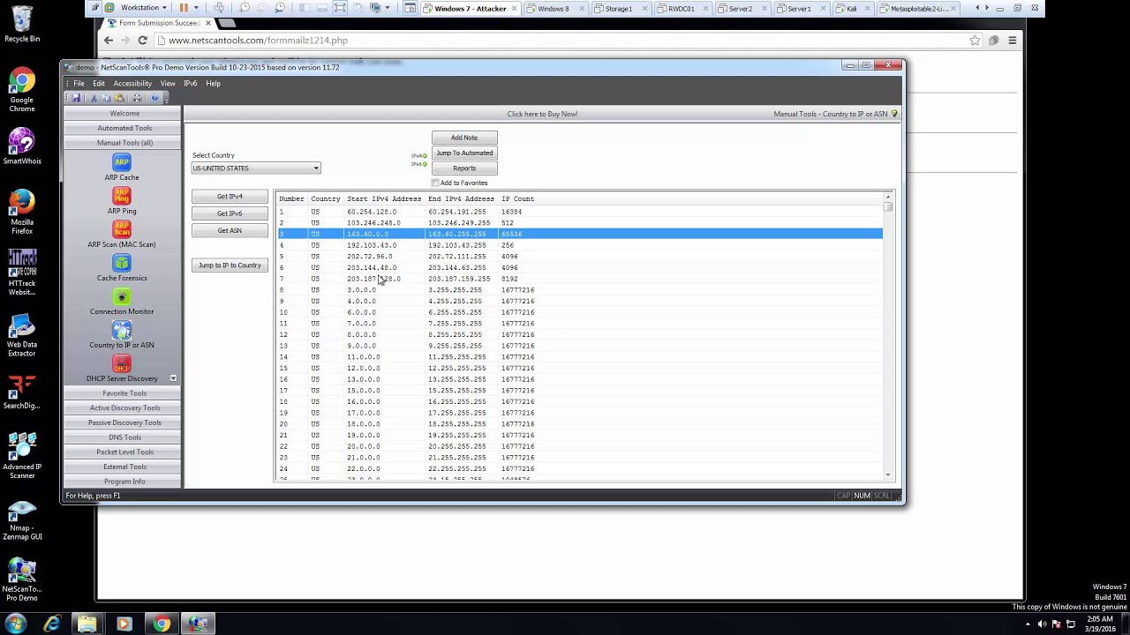The image size is (1130, 635).
Task: Open file explorer from taskbar
Action: [x=87, y=624]
